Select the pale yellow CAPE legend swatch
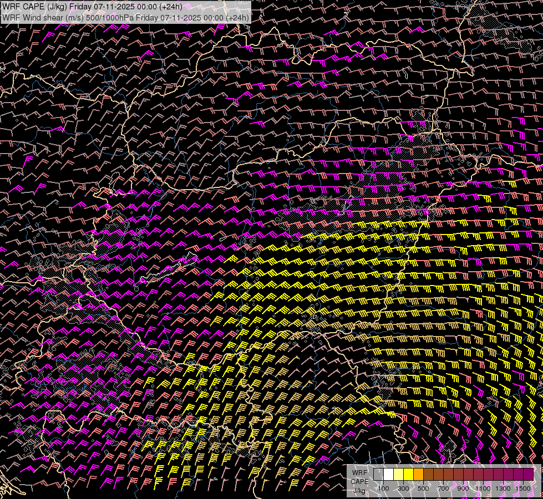This screenshot has height=499, width=543. [399, 475]
